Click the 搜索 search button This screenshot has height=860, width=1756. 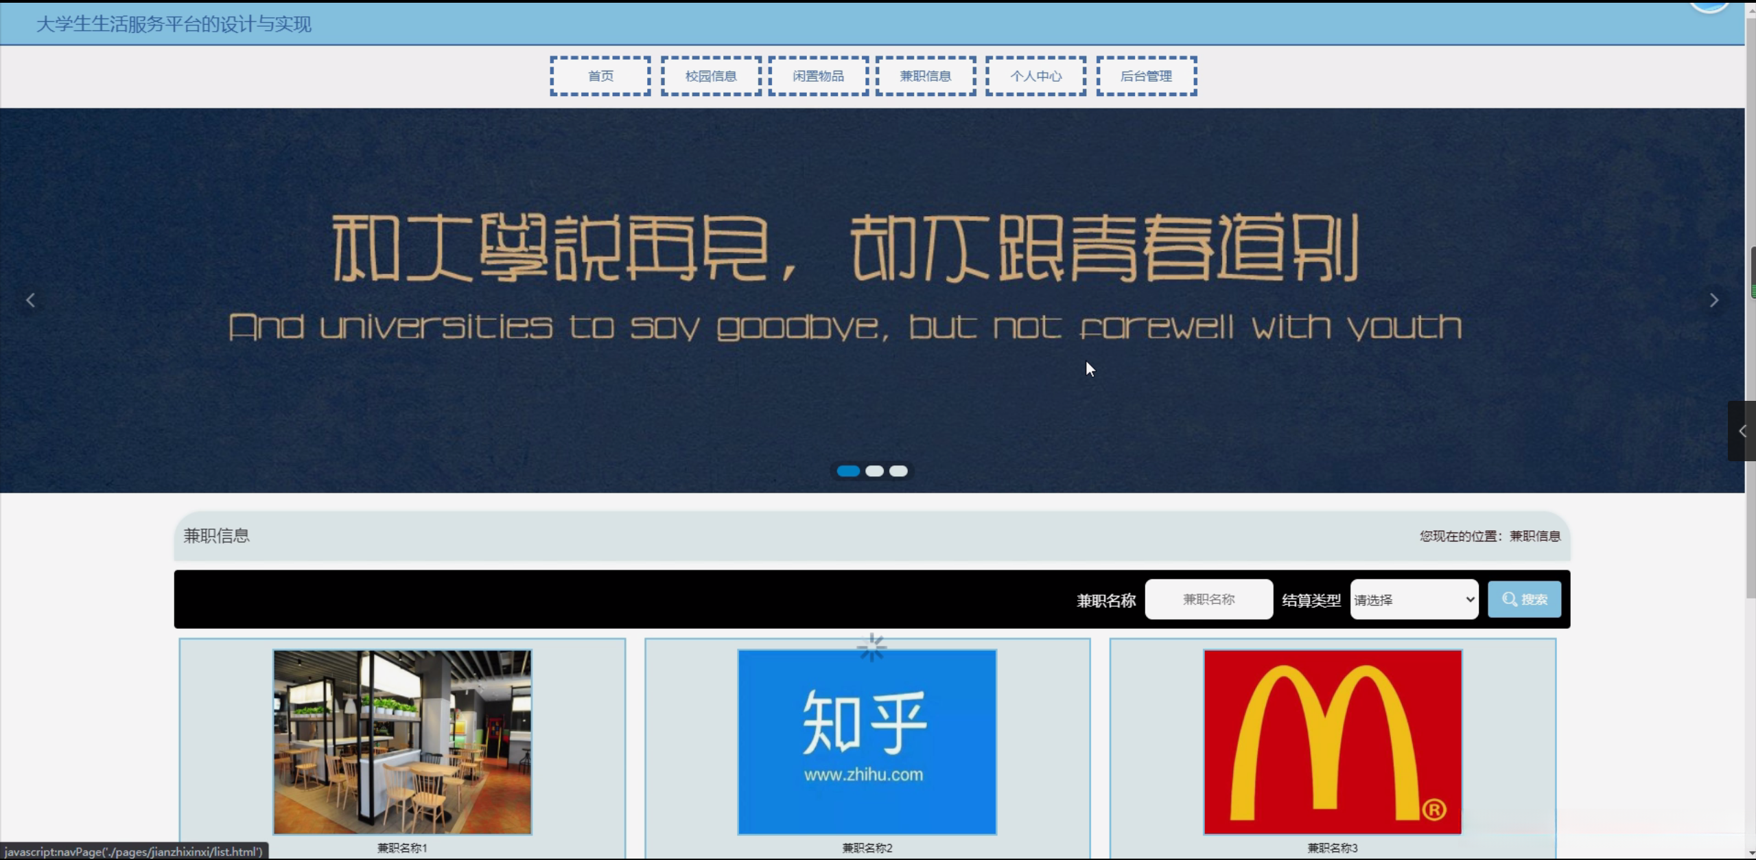[x=1524, y=599]
